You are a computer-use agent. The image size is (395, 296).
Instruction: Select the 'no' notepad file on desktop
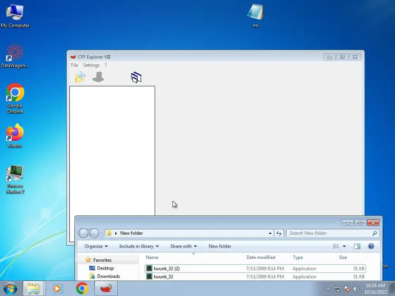point(256,15)
